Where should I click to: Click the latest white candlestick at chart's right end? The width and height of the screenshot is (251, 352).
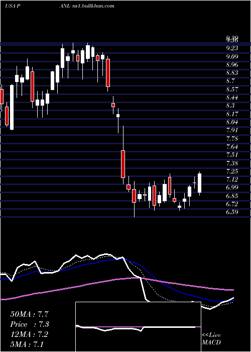click(199, 183)
